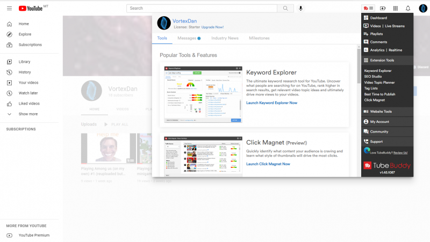430x242 pixels.
Task: Switch to the Industry News tab
Action: (x=225, y=38)
